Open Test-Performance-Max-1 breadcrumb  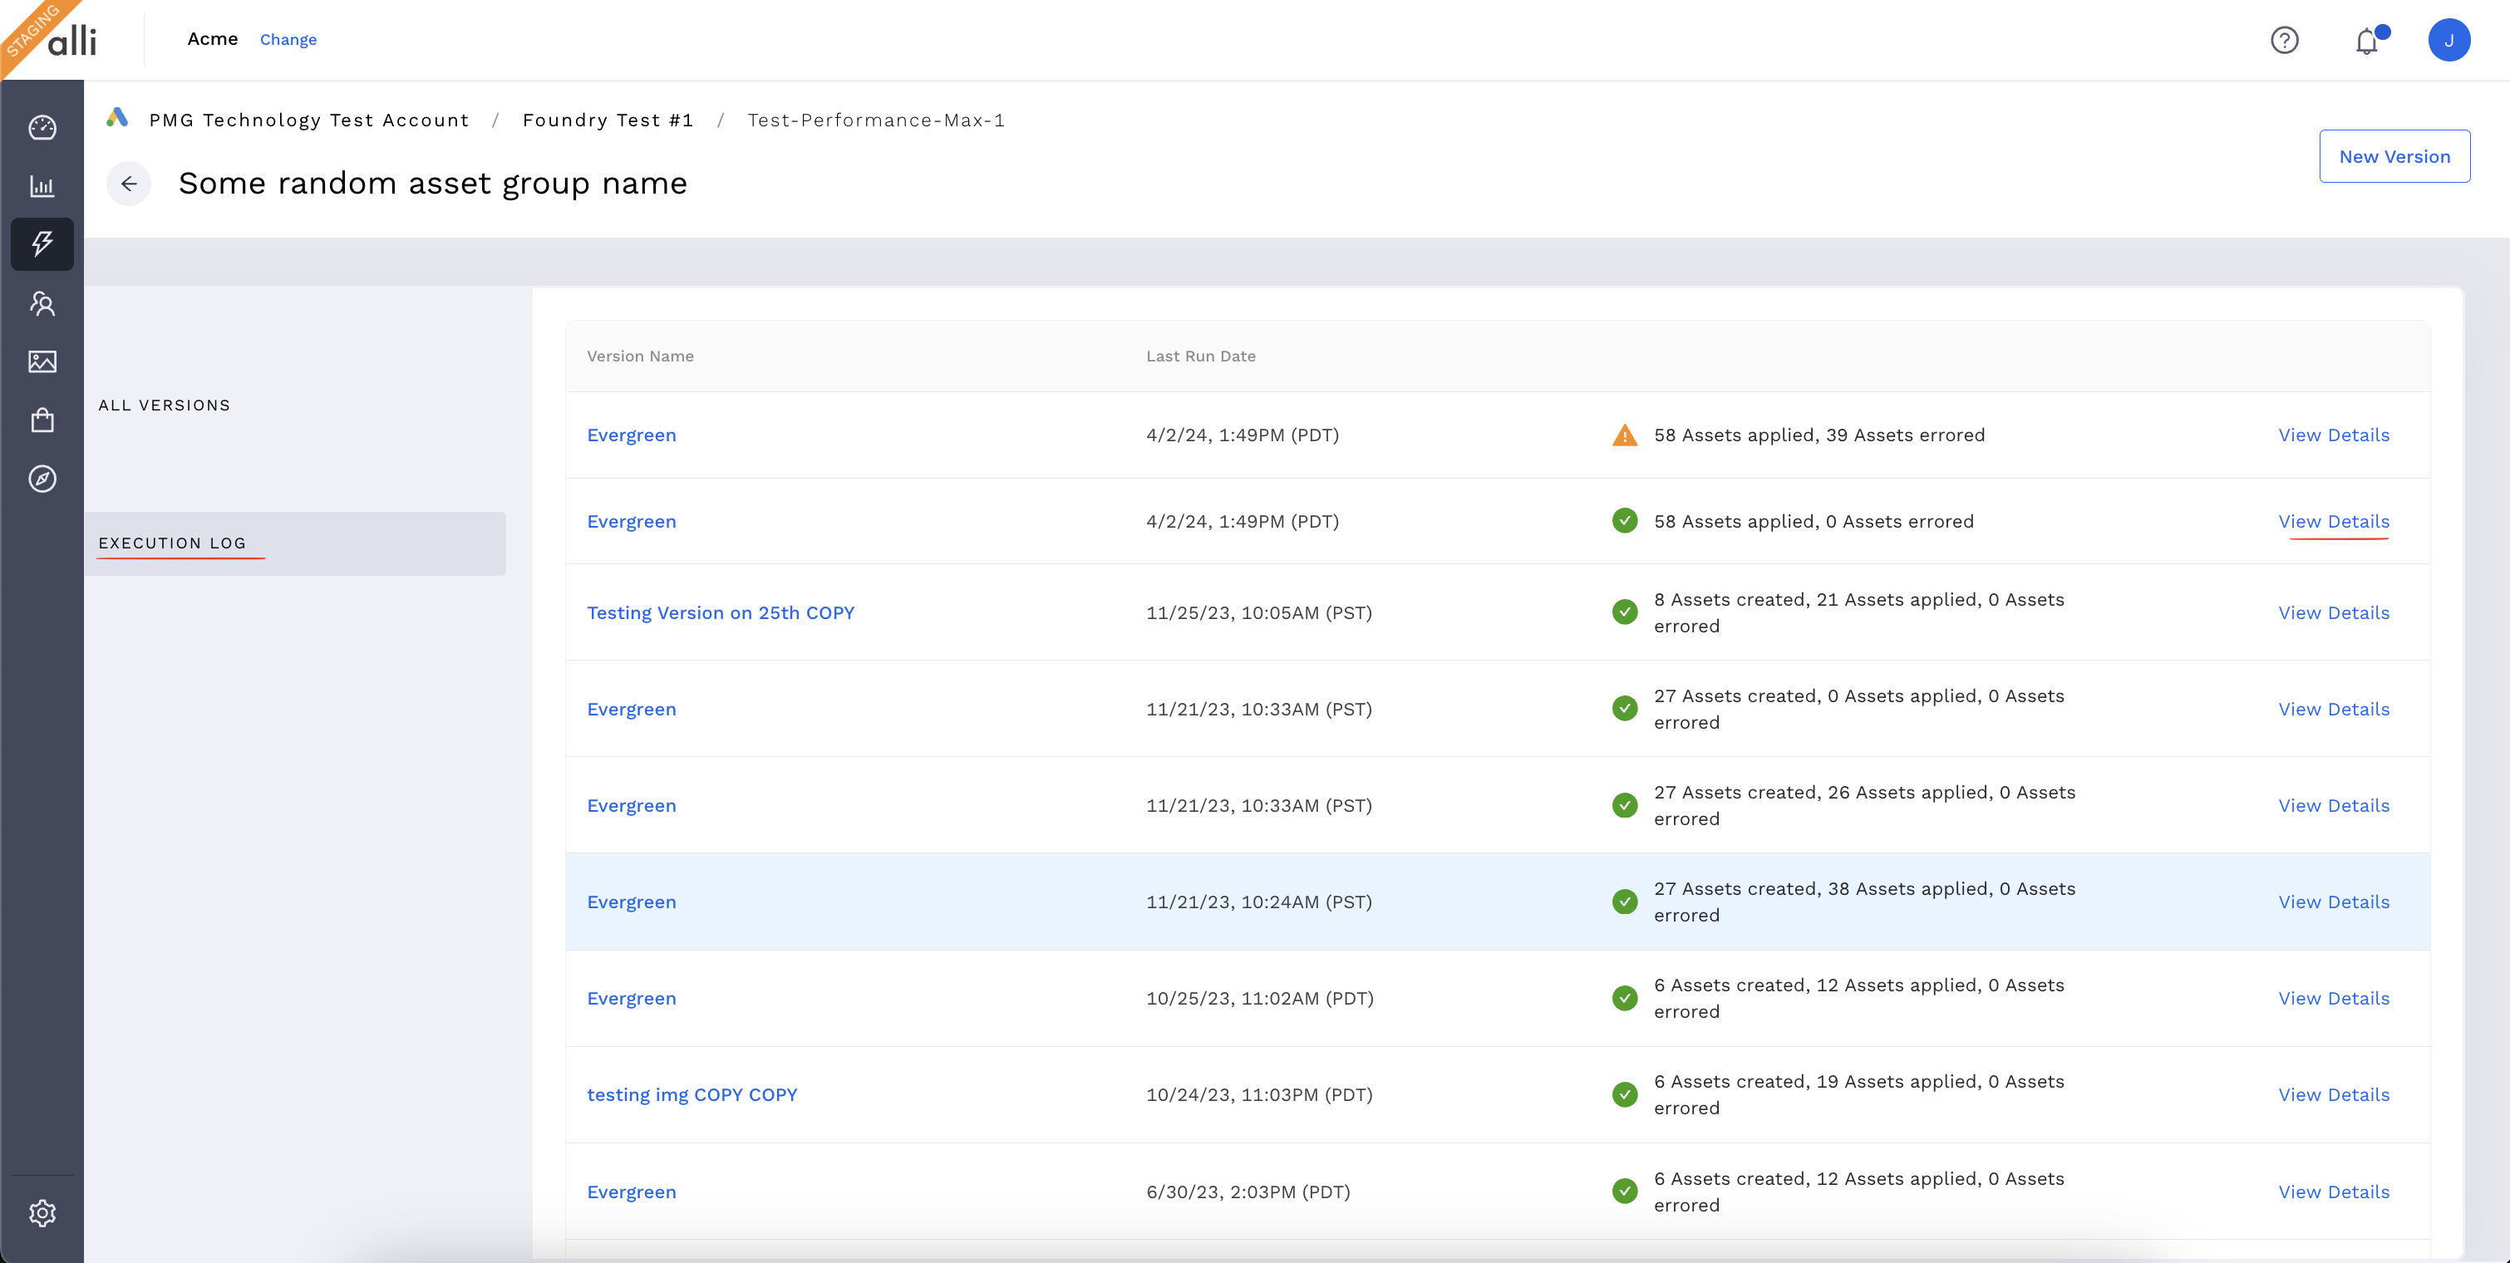876,120
